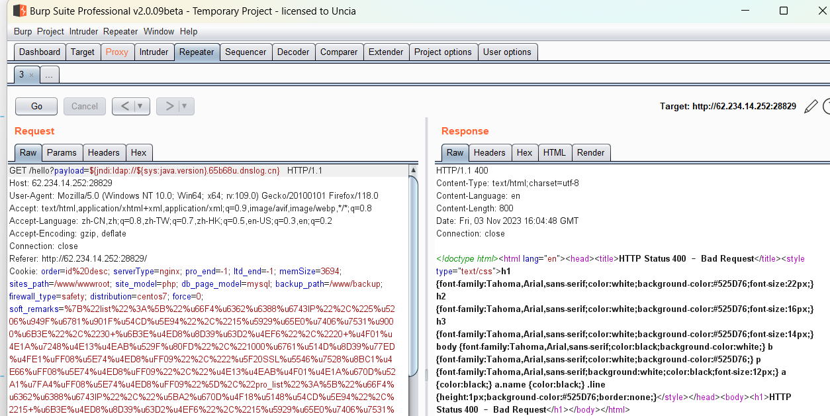Image resolution: width=830 pixels, height=416 pixels.
Task: Go back to previous request with < button
Action: point(125,106)
